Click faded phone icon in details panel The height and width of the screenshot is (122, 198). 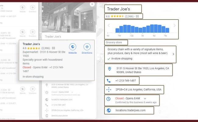47,105
